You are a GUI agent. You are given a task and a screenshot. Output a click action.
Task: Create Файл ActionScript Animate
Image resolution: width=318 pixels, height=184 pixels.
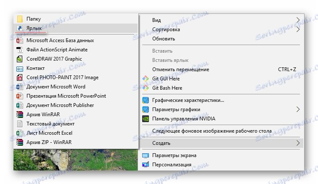76,50
